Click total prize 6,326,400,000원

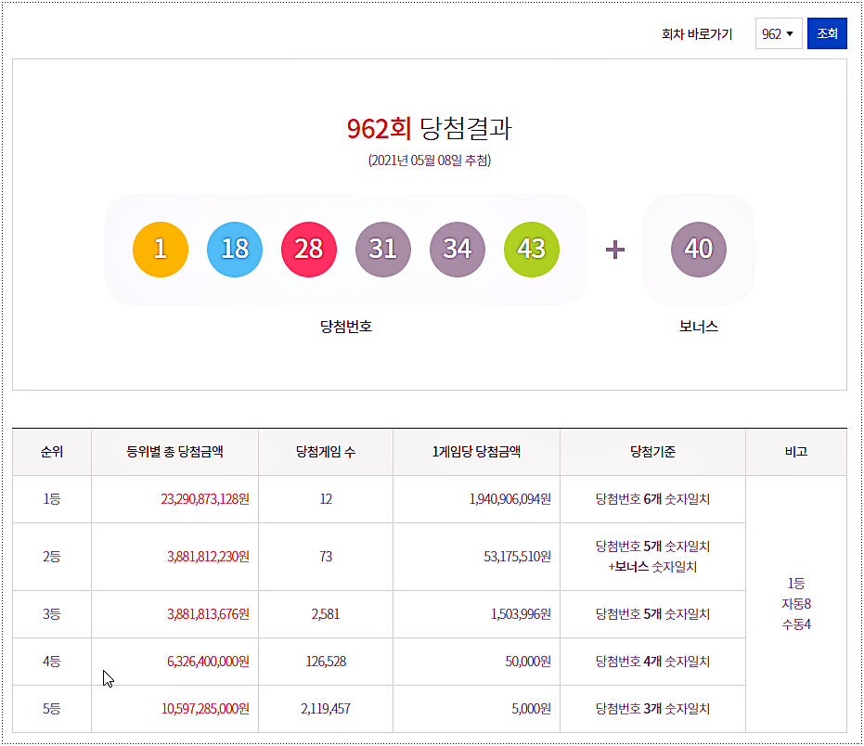pyautogui.click(x=208, y=662)
